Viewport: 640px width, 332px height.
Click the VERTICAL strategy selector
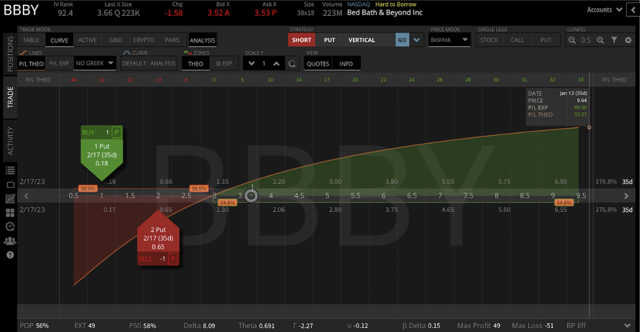coord(369,40)
